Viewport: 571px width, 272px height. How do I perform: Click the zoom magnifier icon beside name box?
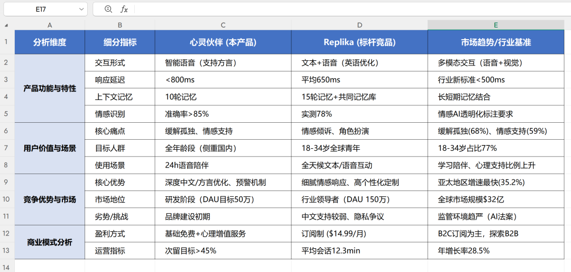(108, 9)
